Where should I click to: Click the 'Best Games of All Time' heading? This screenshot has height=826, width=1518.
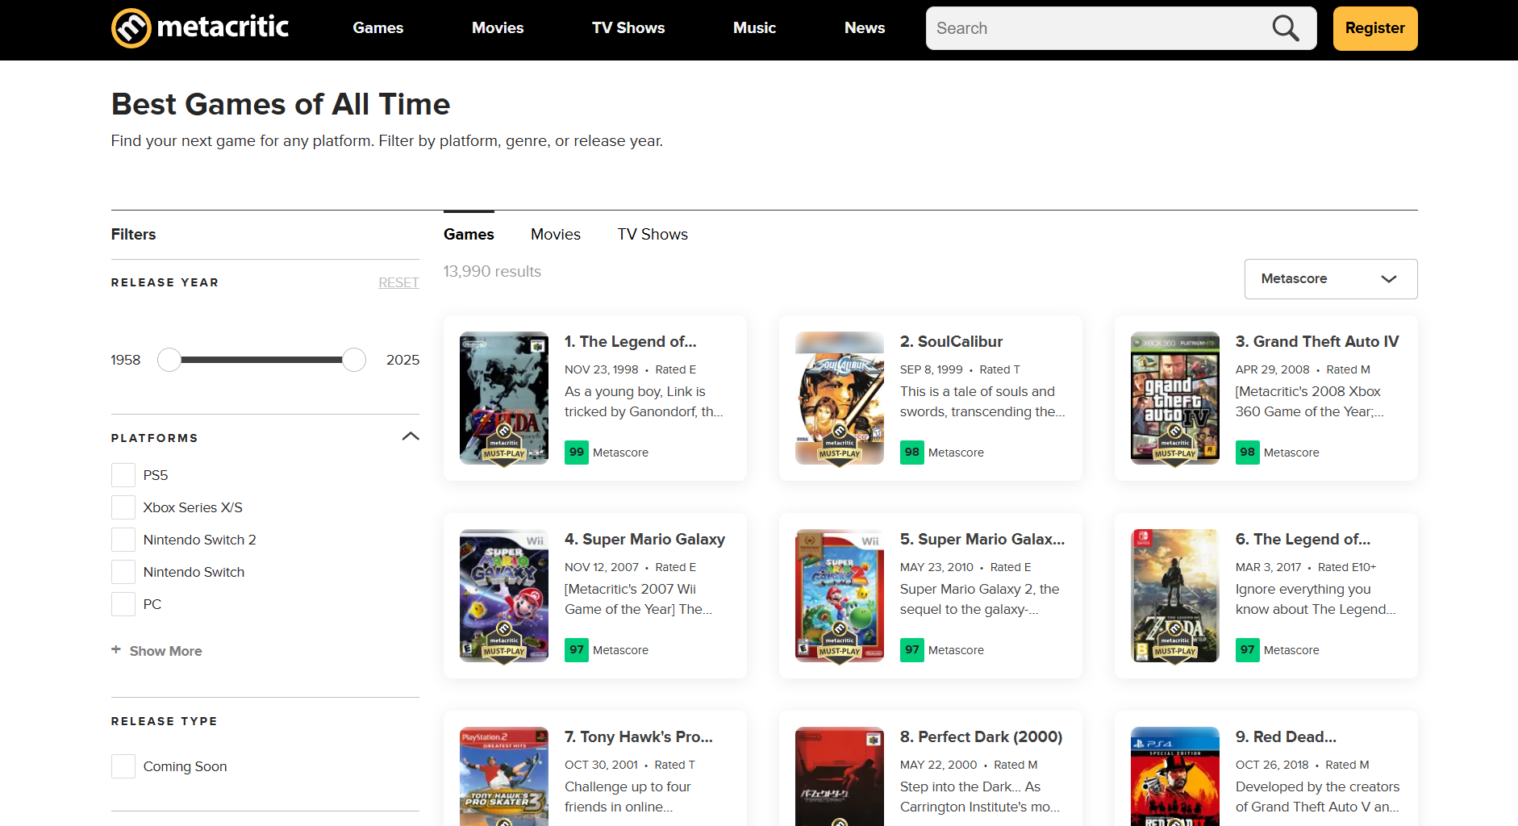281,105
